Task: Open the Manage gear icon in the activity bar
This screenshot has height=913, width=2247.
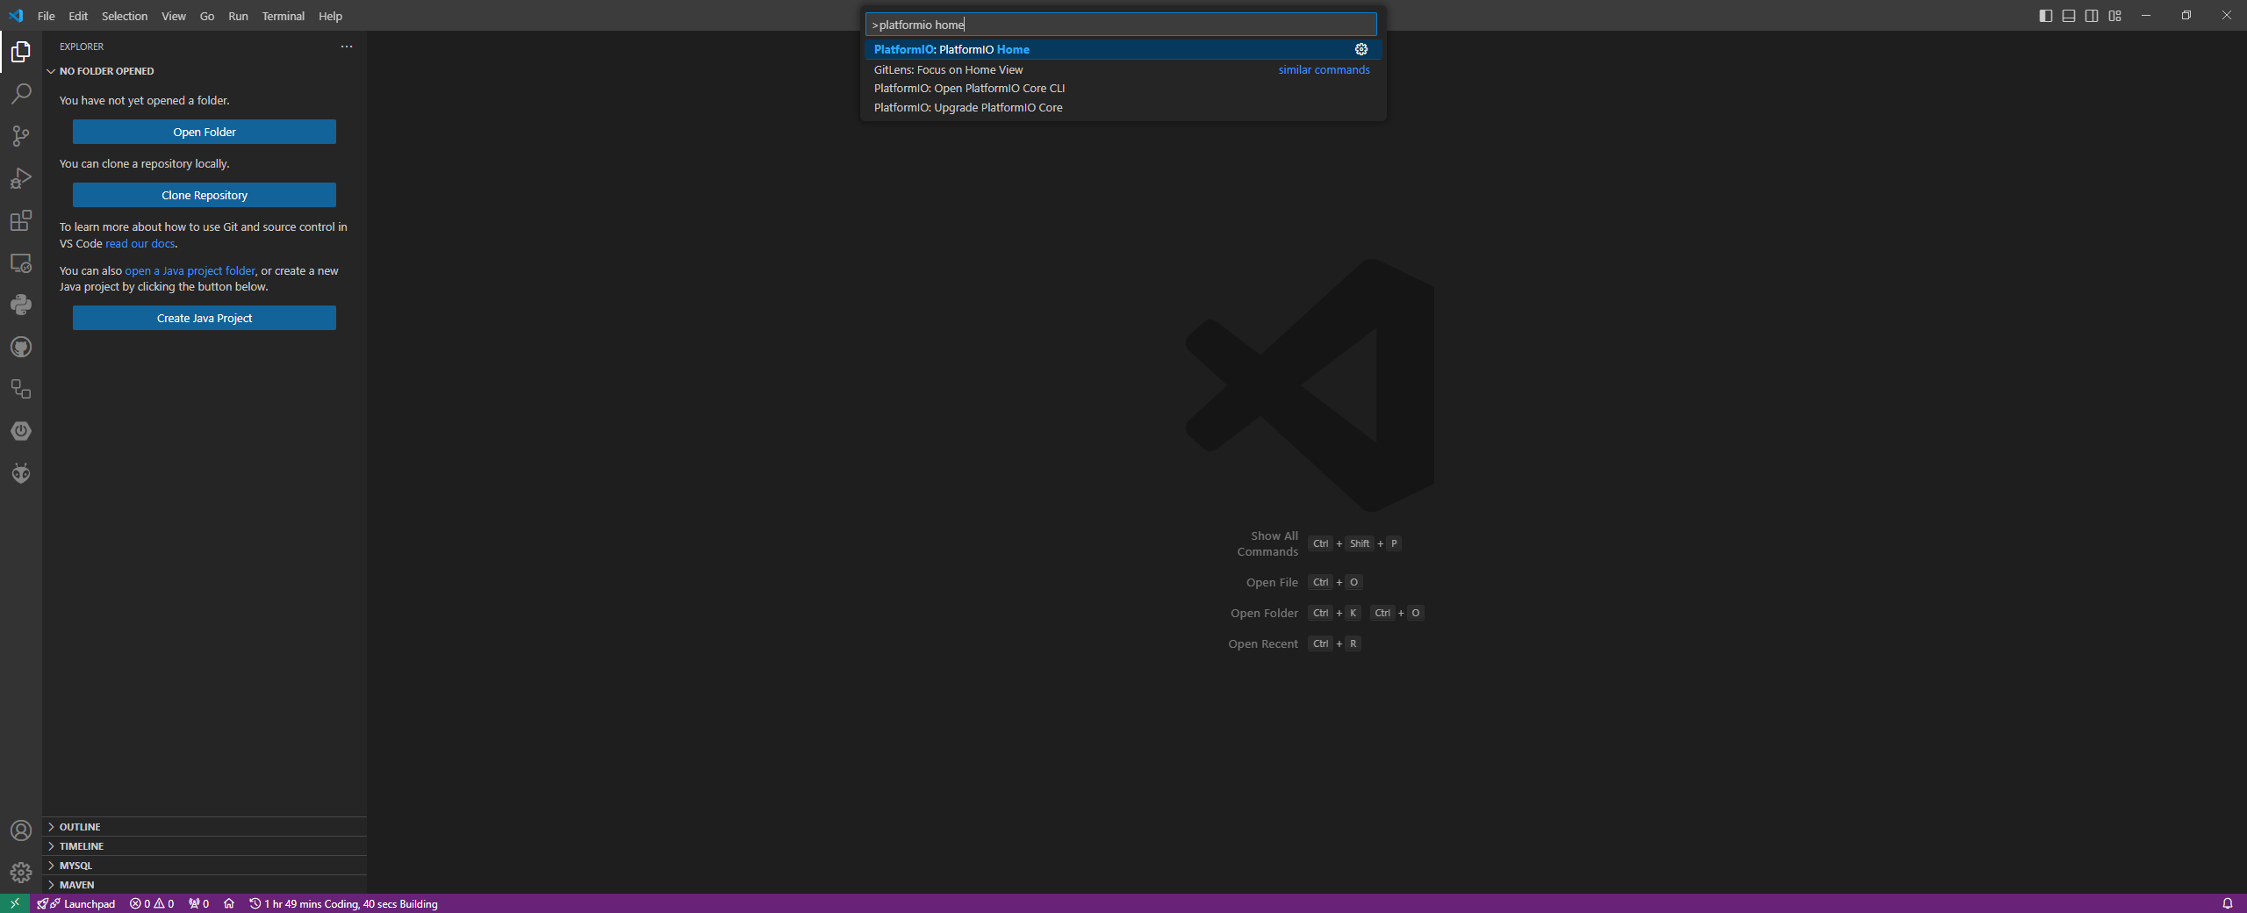Action: [x=21, y=873]
